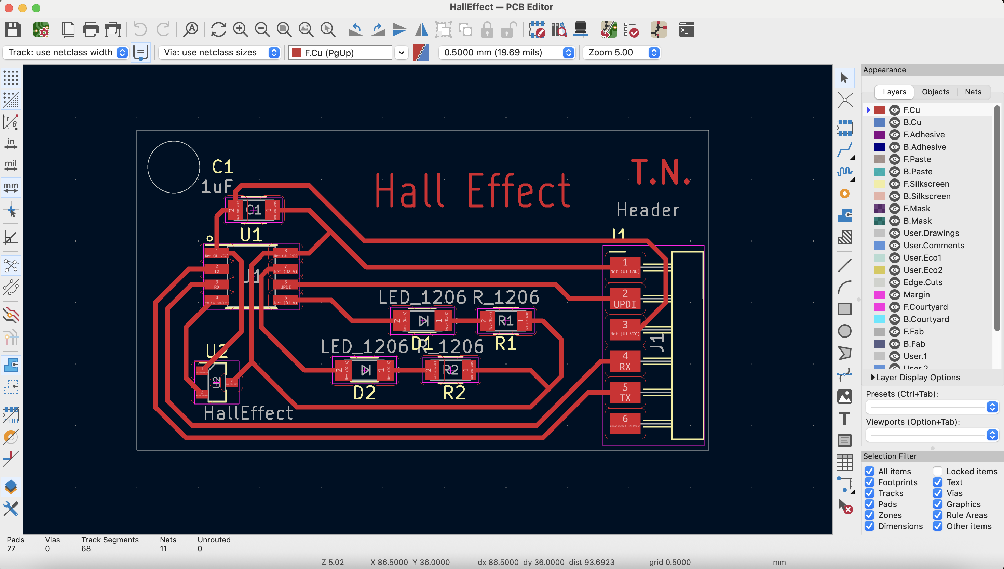
Task: Select the Edge.Cuts layer row
Action: 923,282
